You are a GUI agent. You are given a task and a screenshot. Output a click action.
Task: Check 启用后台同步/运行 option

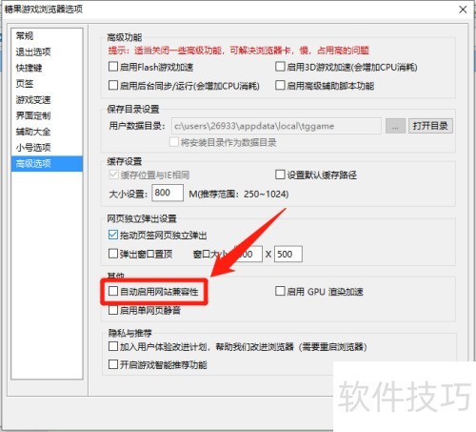113,85
